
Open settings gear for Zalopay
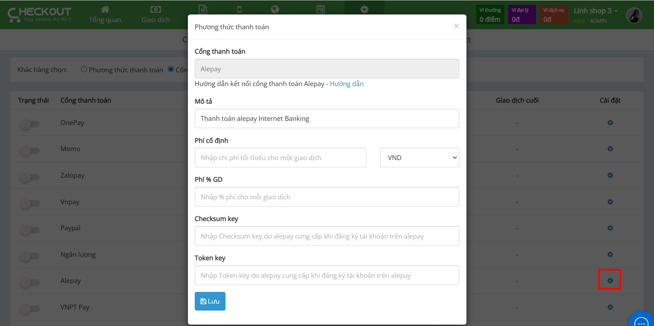click(610, 176)
